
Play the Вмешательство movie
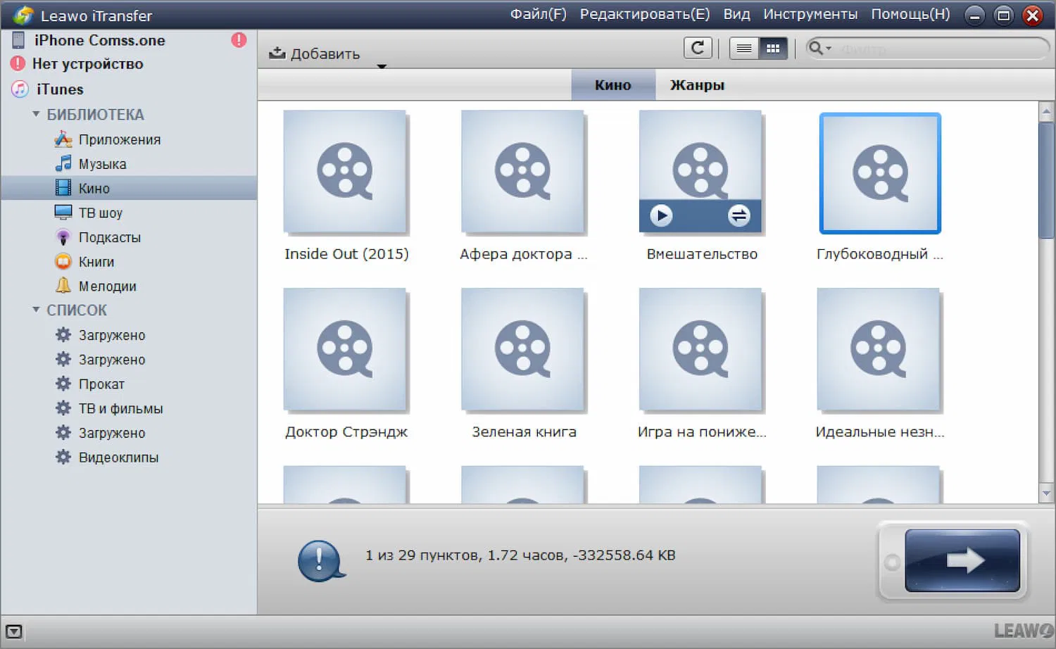(660, 215)
